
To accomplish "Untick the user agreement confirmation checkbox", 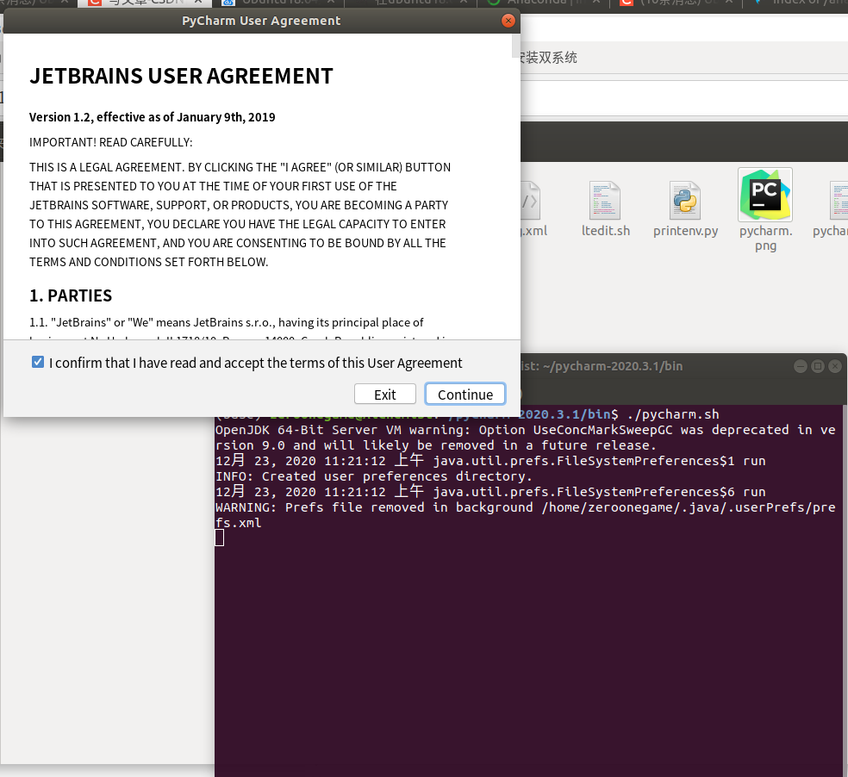I will (x=38, y=362).
